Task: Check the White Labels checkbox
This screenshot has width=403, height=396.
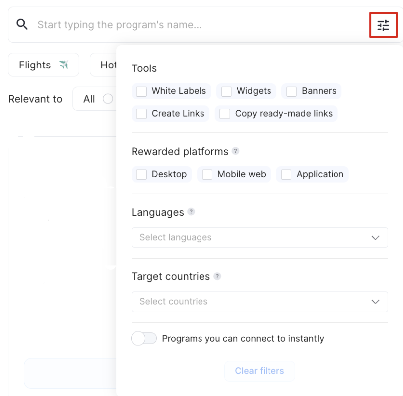Action: tap(141, 91)
